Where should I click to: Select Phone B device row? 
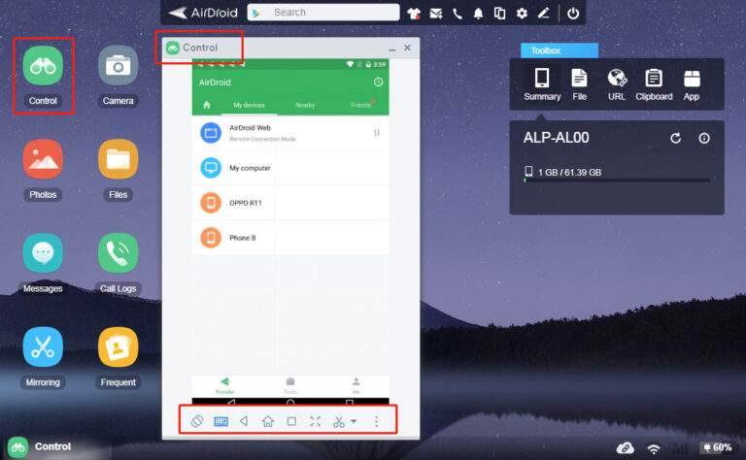[x=290, y=238]
